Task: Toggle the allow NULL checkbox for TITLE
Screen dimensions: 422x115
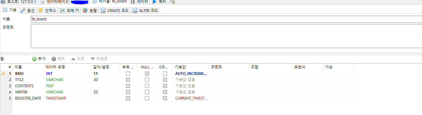Action: coord(147,80)
